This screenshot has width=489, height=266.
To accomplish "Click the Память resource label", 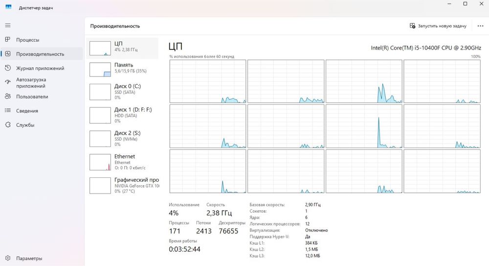I will point(124,65).
